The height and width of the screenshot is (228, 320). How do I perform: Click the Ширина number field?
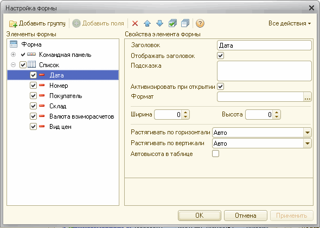tap(168, 114)
